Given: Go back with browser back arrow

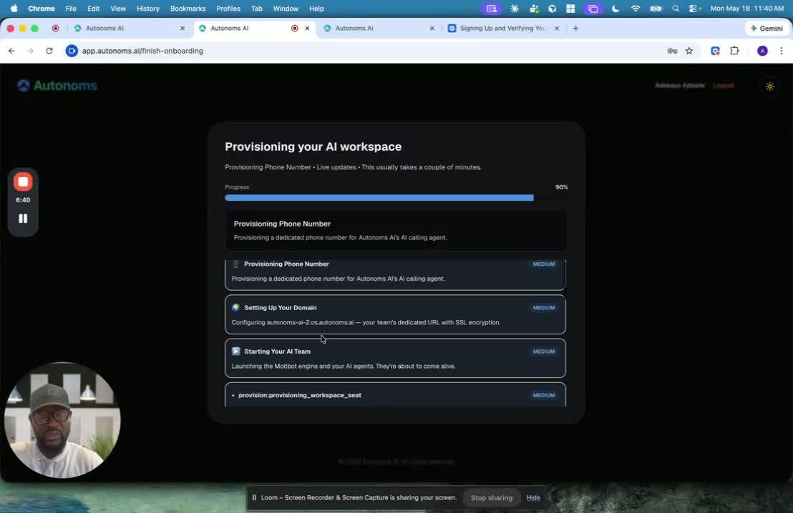Looking at the screenshot, I should click(11, 51).
